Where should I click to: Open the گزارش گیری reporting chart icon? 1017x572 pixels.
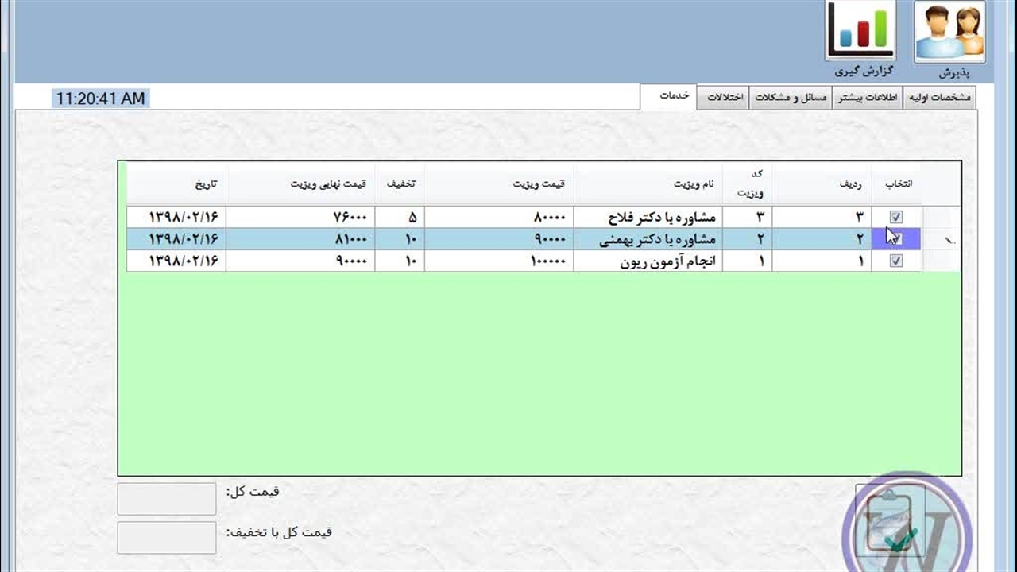860,31
